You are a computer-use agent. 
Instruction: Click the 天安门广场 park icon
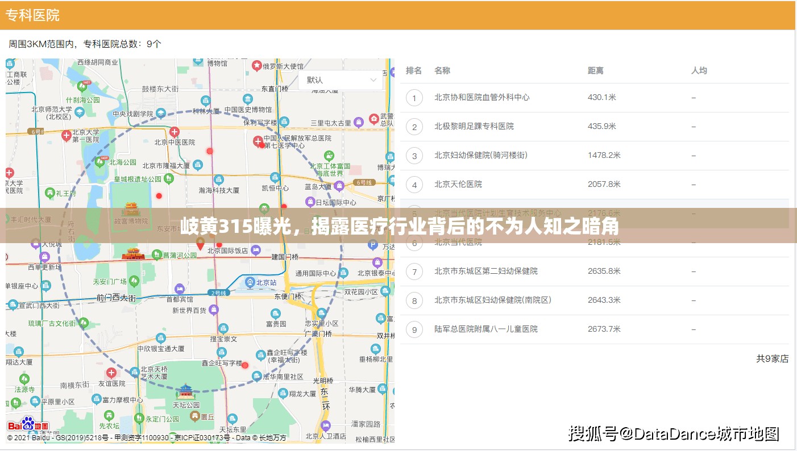134,281
